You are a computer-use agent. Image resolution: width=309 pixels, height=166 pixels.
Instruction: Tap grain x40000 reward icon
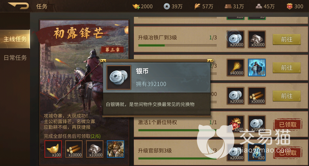click(x=236, y=68)
